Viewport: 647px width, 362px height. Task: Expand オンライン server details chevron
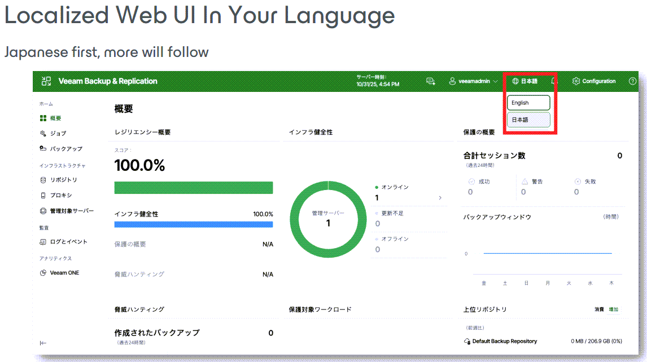(440, 198)
